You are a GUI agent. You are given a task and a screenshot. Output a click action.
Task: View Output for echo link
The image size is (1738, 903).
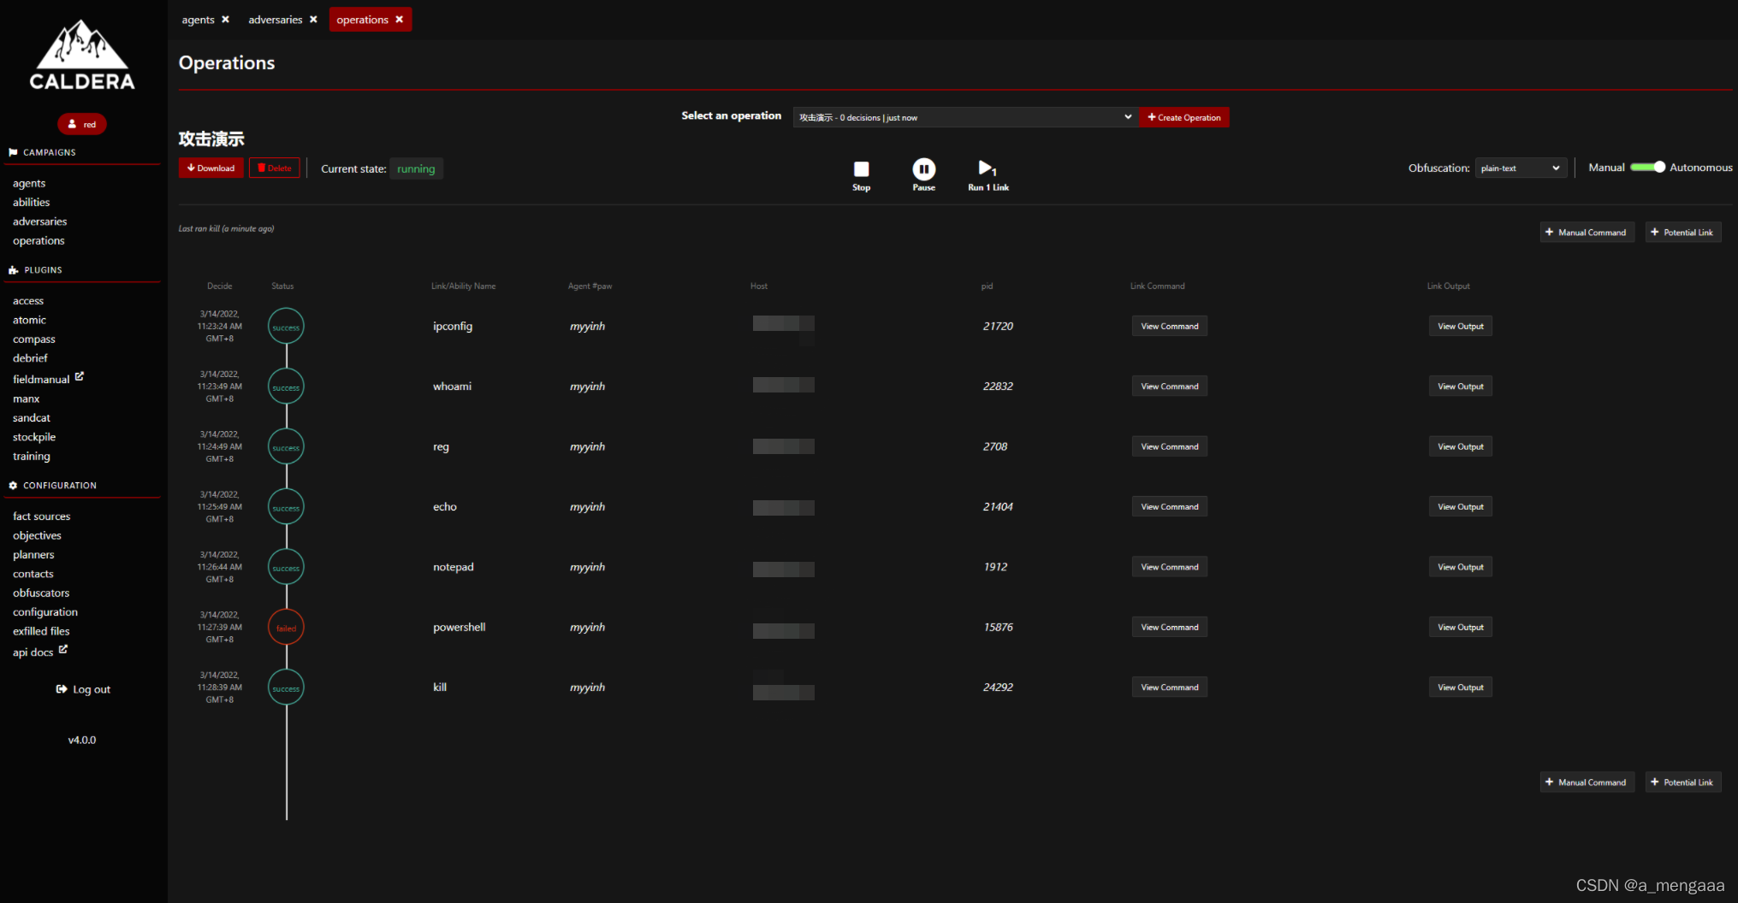1460,507
